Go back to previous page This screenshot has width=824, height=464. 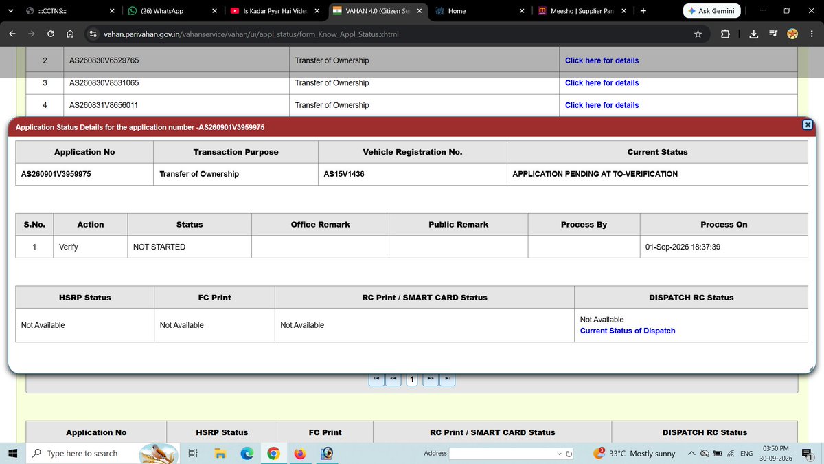click(12, 34)
